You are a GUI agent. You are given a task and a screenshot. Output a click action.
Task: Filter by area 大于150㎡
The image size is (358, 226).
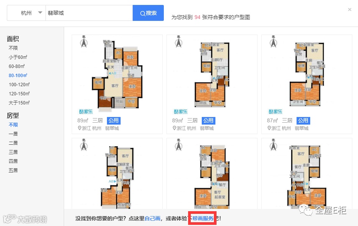(19, 103)
